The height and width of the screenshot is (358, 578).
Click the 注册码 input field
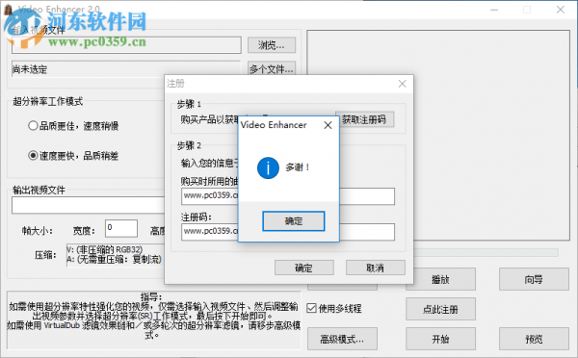288,232
